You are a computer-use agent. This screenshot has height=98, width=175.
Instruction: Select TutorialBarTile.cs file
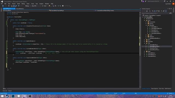pos(154,45)
